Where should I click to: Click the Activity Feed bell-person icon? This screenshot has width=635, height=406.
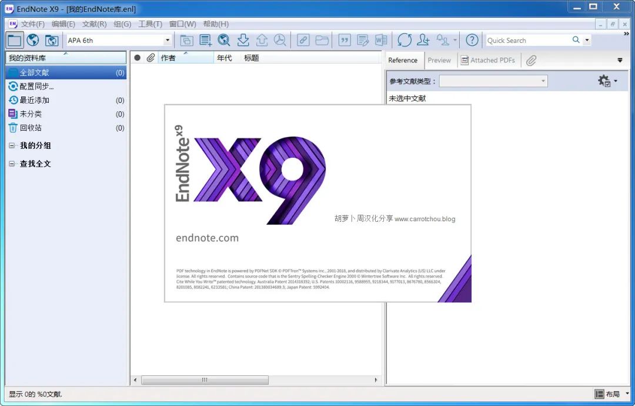443,40
